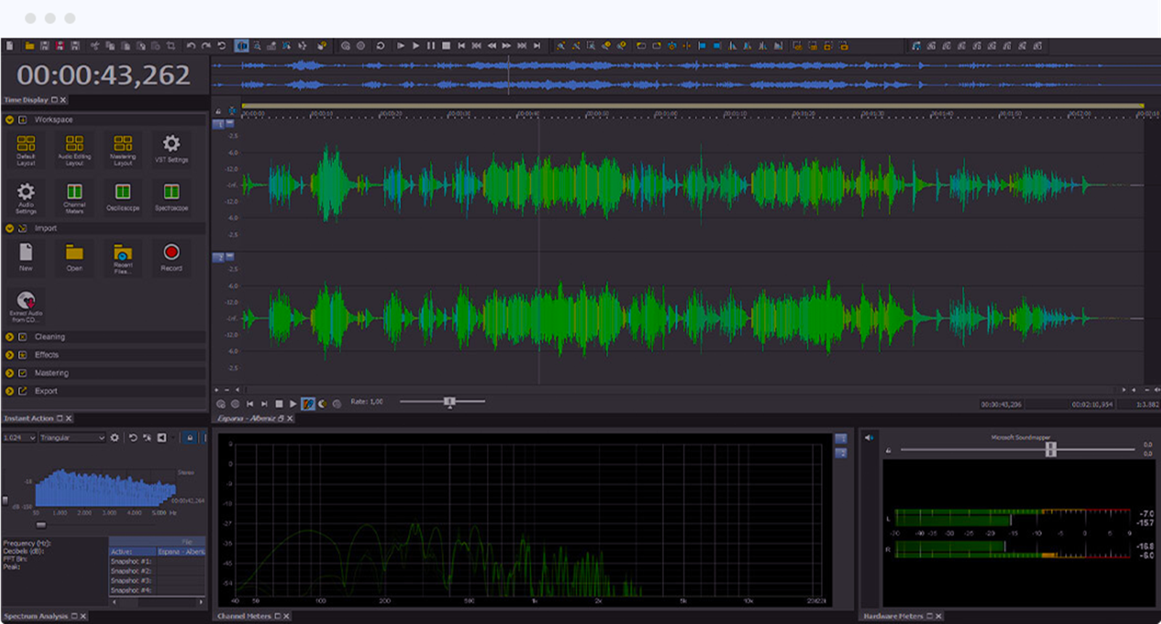Adjust the playback Rate slider
The height and width of the screenshot is (624, 1161).
[x=449, y=401]
